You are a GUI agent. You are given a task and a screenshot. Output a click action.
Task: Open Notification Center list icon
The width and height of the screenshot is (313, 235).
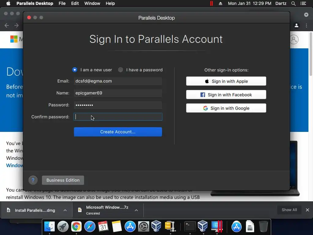tap(303, 3)
